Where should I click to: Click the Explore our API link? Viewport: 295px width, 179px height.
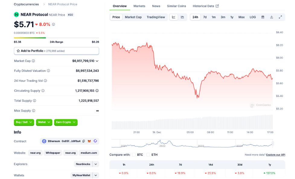(276, 155)
